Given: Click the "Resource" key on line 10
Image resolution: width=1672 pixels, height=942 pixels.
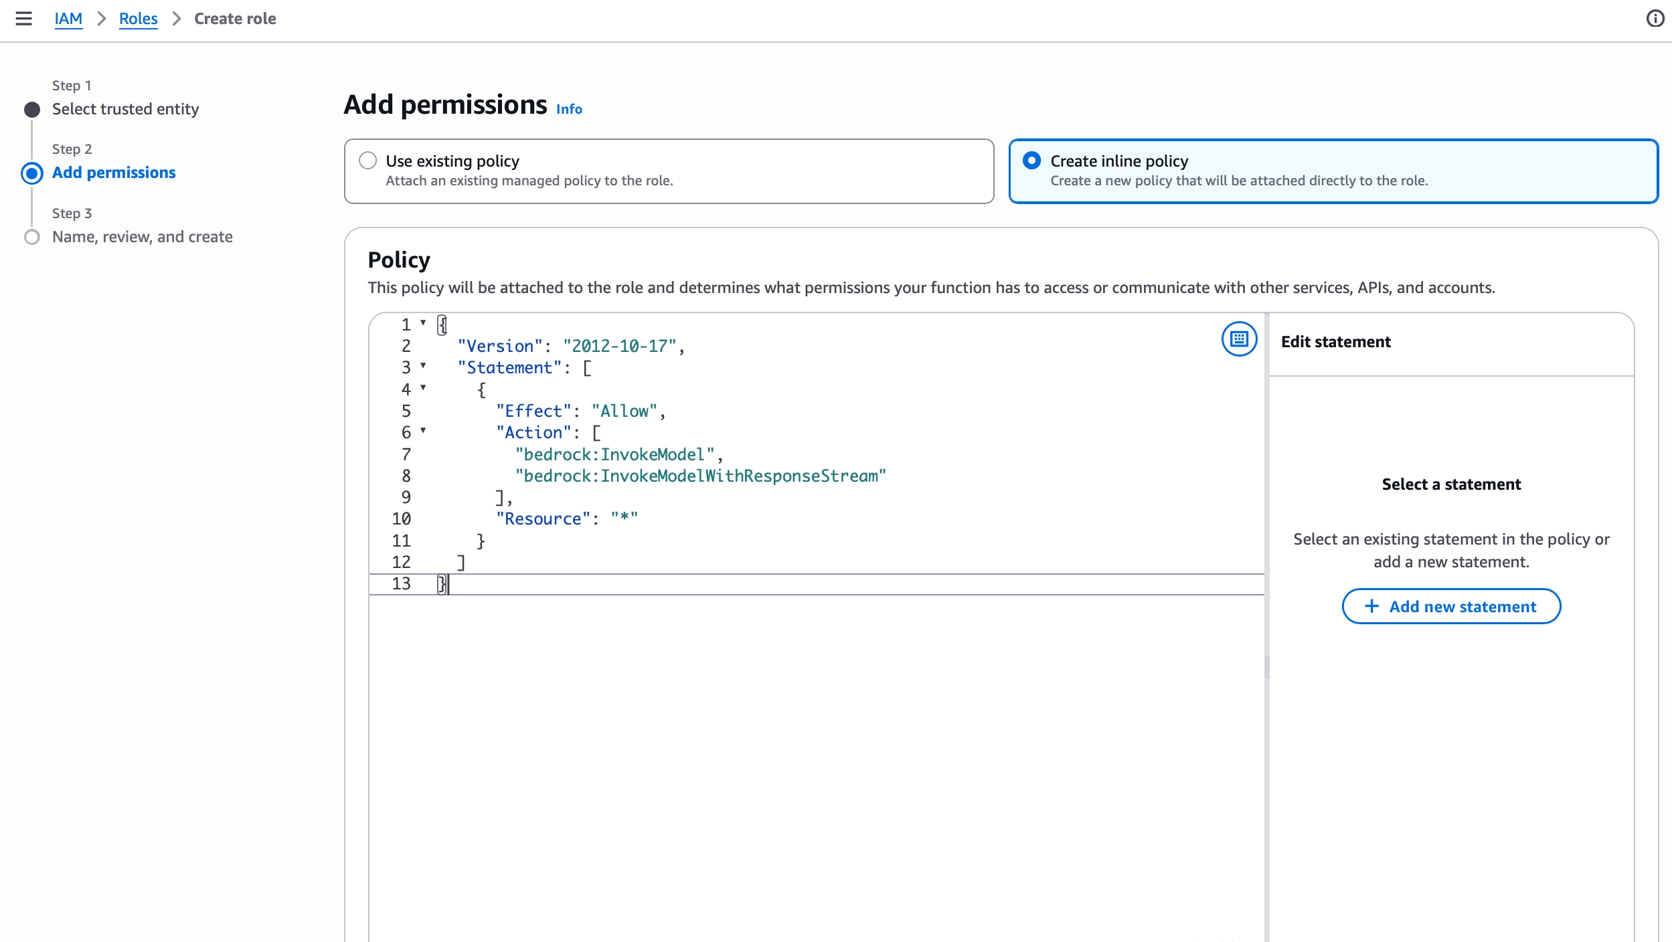Looking at the screenshot, I should [x=544, y=519].
